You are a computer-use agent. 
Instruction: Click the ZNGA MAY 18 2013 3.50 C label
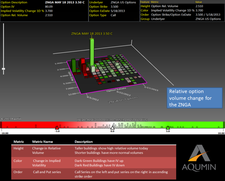(92, 34)
